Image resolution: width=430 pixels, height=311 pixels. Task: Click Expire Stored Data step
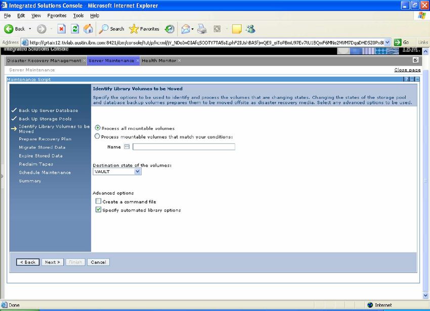40,155
